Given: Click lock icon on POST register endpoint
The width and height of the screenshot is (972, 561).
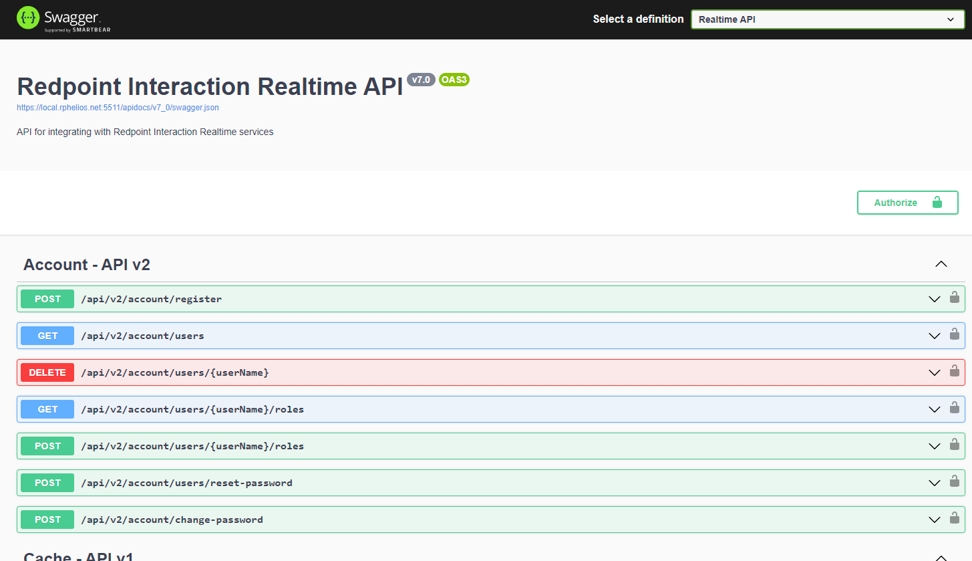Looking at the screenshot, I should (955, 298).
